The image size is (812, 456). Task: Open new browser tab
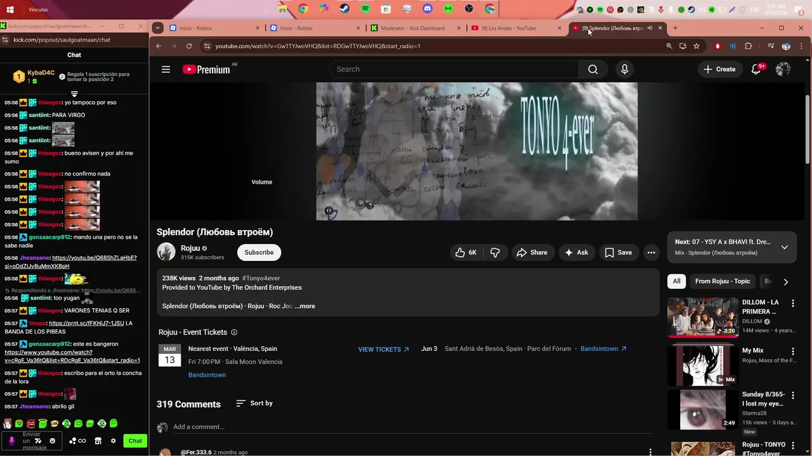click(x=675, y=28)
